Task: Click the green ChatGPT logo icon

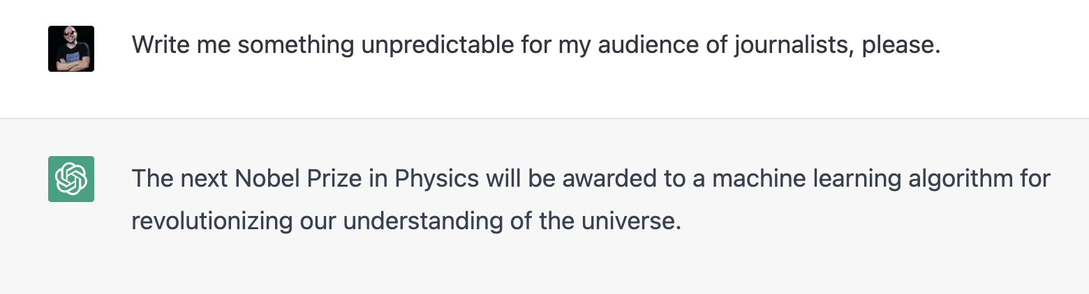Action: (x=71, y=179)
